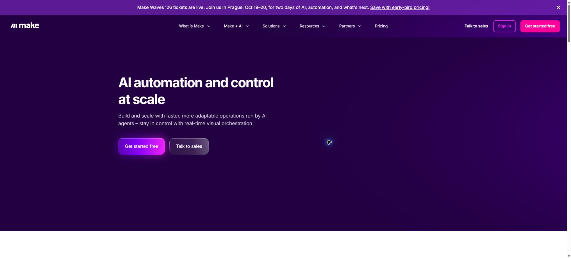The height and width of the screenshot is (258, 571).
Task: Click Talk to sales in the header
Action: coord(476,26)
